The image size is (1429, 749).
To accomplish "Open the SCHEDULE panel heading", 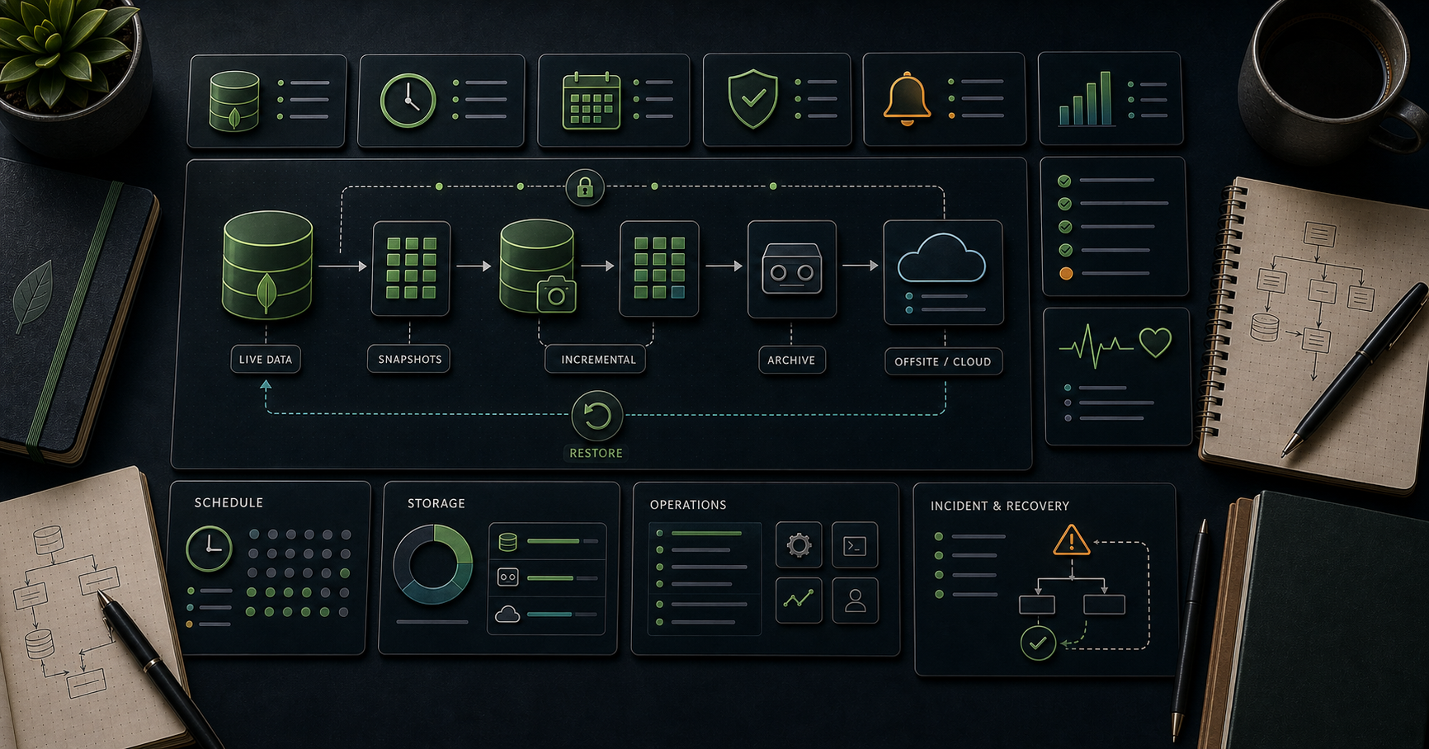I will click(229, 502).
